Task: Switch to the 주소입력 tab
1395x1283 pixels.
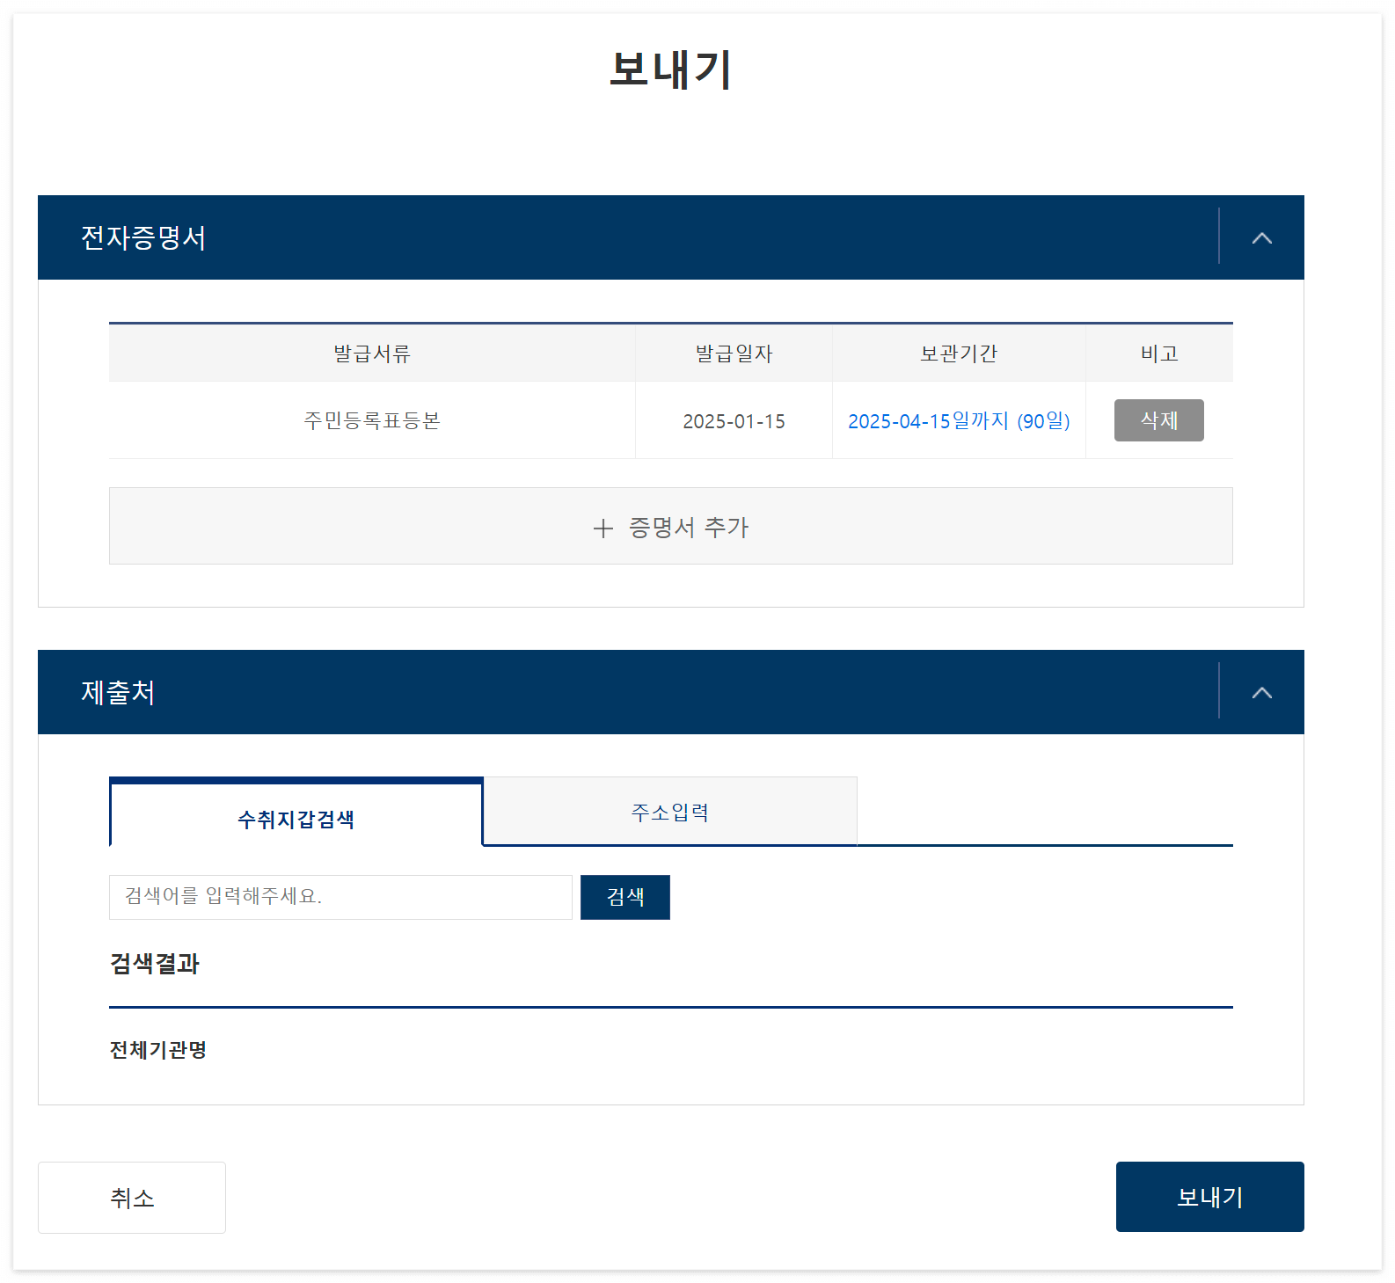Action: (669, 812)
